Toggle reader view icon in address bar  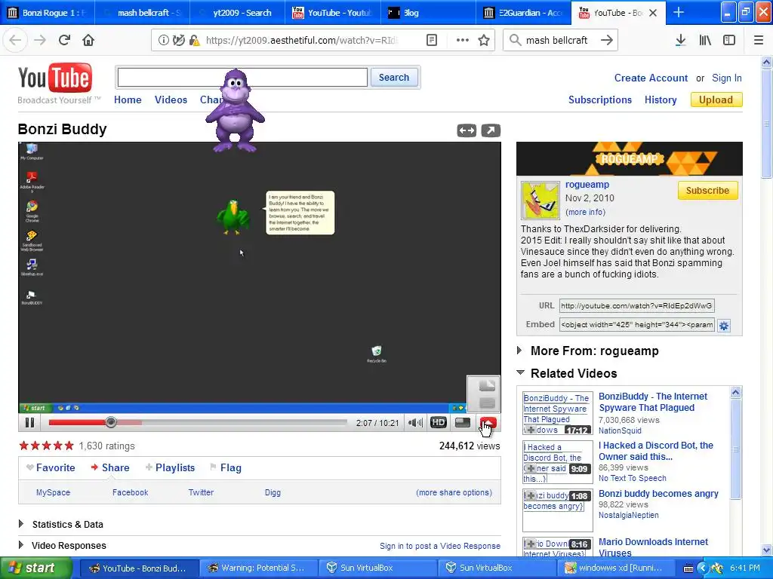point(431,40)
